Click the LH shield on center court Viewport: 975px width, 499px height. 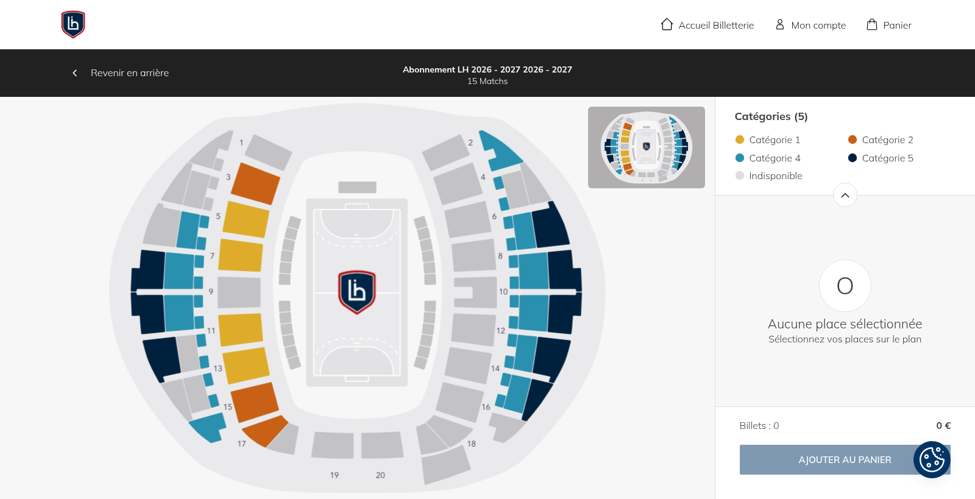point(357,292)
